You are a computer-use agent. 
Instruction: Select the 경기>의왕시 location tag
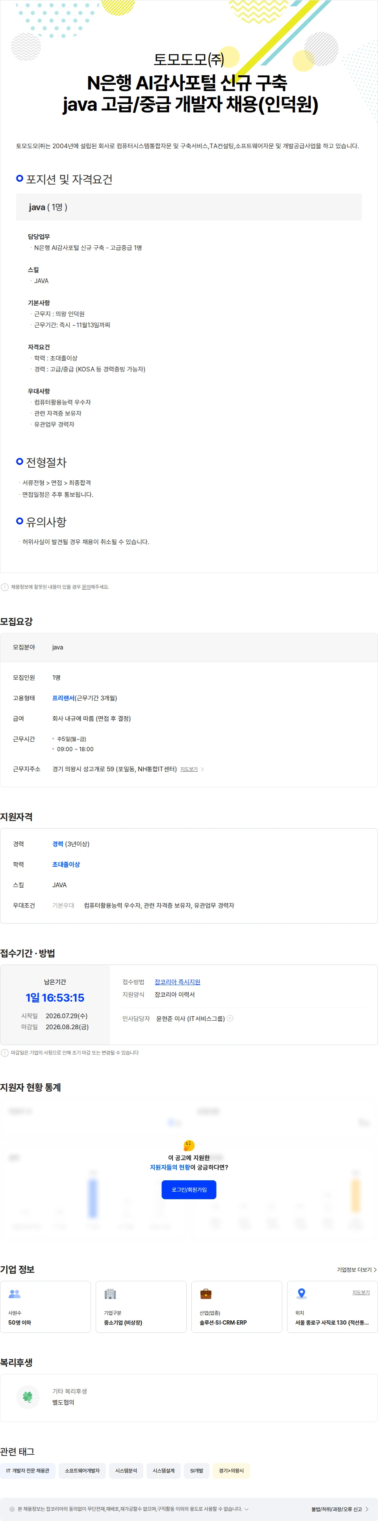[231, 1470]
